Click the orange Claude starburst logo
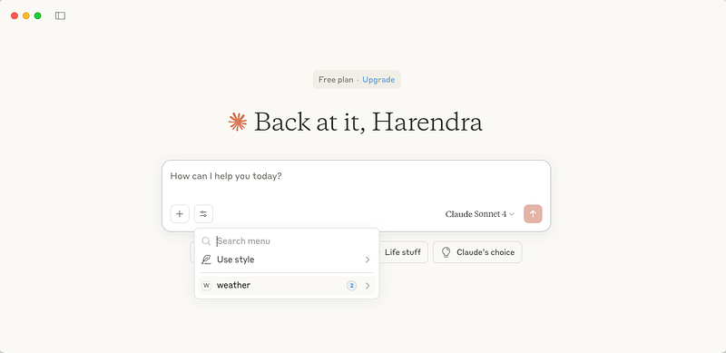Image resolution: width=726 pixels, height=353 pixels. tap(238, 122)
